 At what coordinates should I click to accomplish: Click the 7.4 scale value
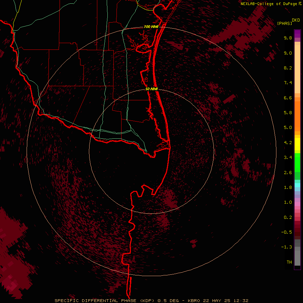tap(288, 83)
